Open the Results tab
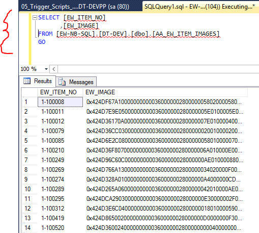This screenshot has width=259, height=233. click(x=38, y=81)
